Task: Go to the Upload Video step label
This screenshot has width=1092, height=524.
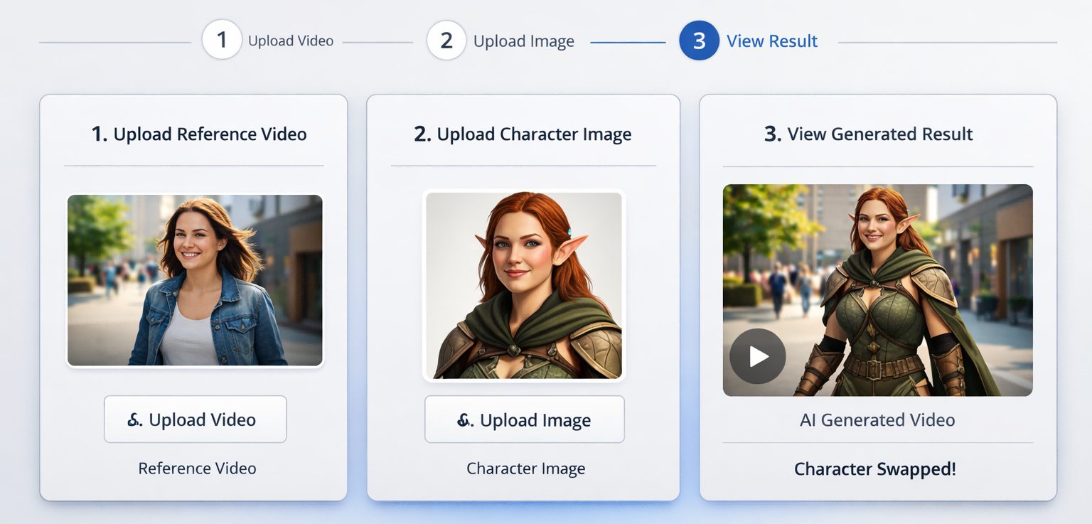Action: click(x=291, y=41)
